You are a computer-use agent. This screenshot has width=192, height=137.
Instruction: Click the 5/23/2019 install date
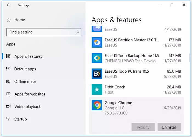coord(173,76)
